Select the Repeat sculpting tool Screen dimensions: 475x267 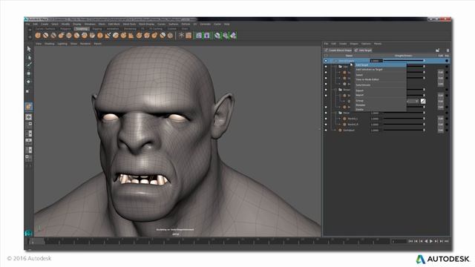[100, 36]
